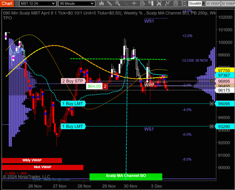Click the WPP pivot label

[149, 85]
